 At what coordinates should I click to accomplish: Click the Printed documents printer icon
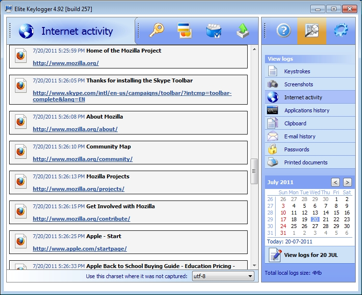coord(273,162)
